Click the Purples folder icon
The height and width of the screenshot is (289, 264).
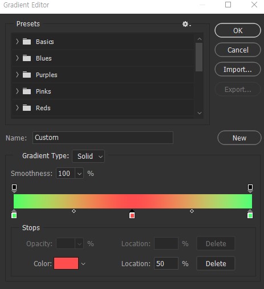click(27, 75)
